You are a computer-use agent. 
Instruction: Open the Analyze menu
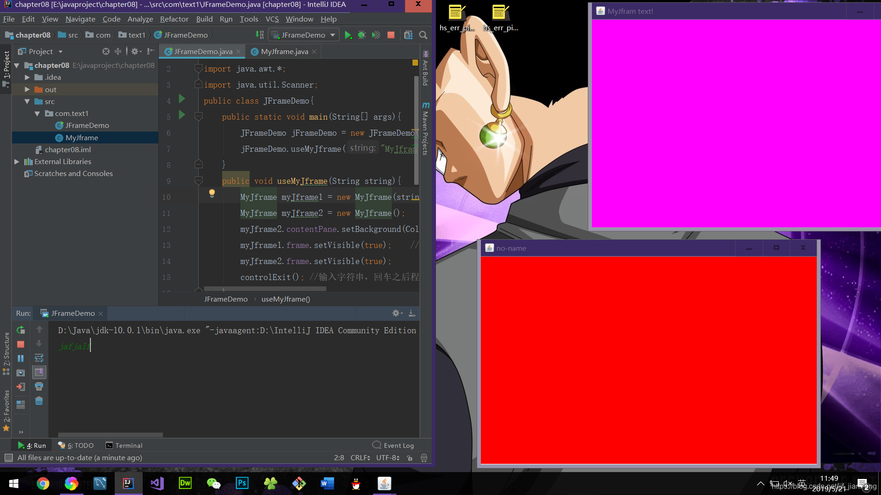[x=140, y=19]
